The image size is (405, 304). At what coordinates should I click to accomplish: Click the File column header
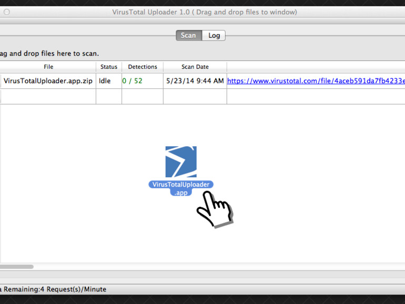48,67
